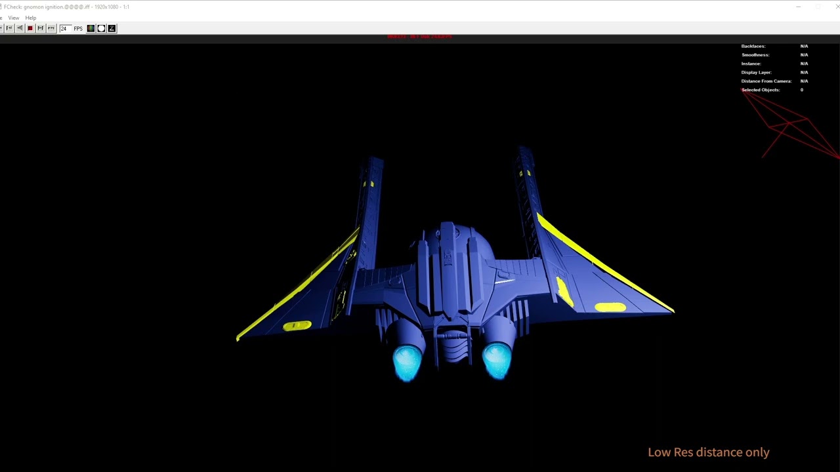Click the FCheck window title text
The width and height of the screenshot is (840, 472).
pos(66,7)
